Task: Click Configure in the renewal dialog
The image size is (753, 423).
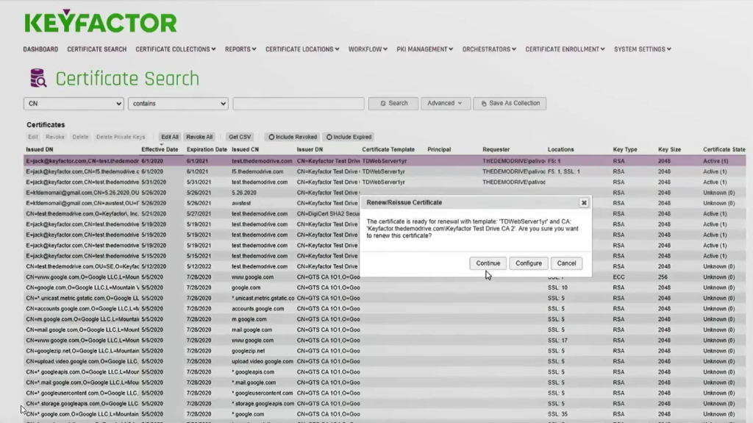Action: [x=528, y=263]
